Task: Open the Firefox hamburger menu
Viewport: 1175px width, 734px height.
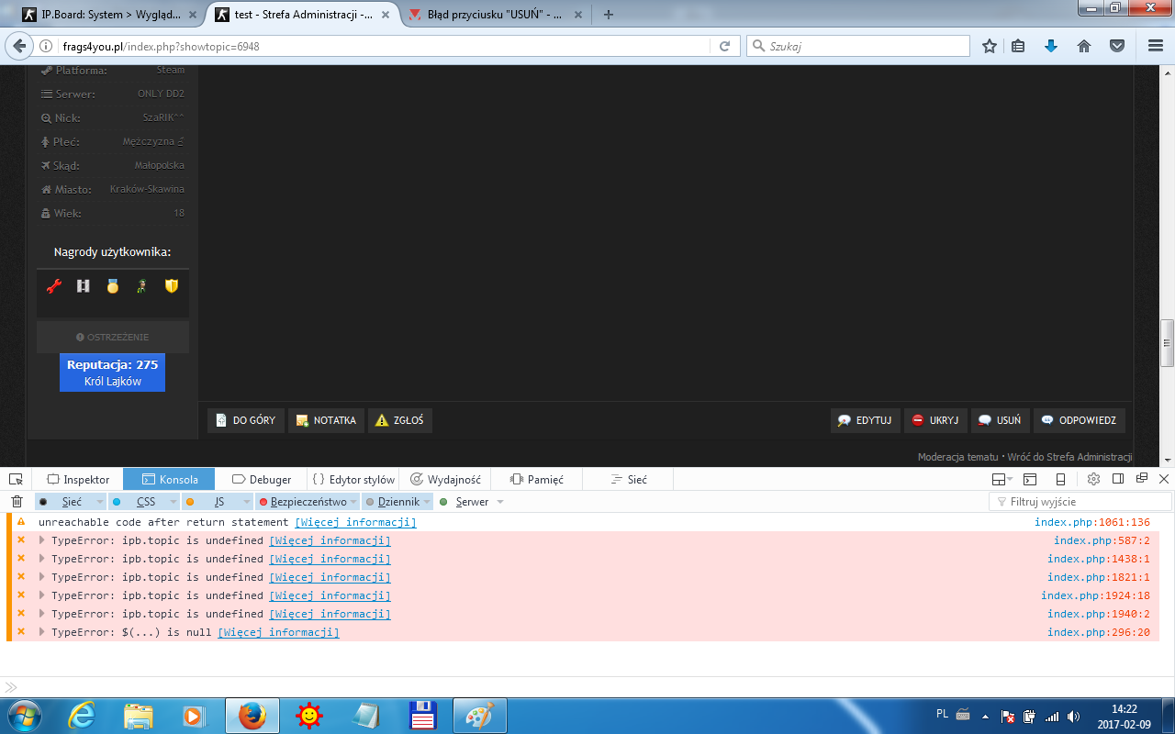Action: [1156, 46]
